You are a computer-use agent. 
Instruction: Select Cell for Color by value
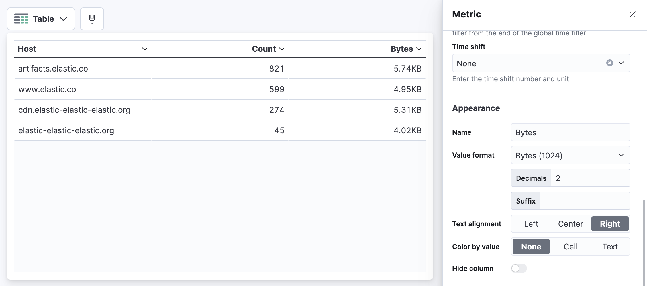[570, 247]
